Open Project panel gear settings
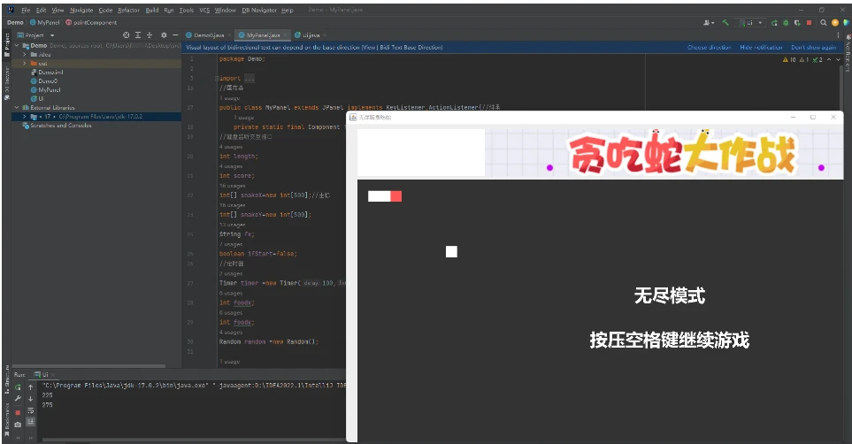This screenshot has height=444, width=852. [x=164, y=34]
